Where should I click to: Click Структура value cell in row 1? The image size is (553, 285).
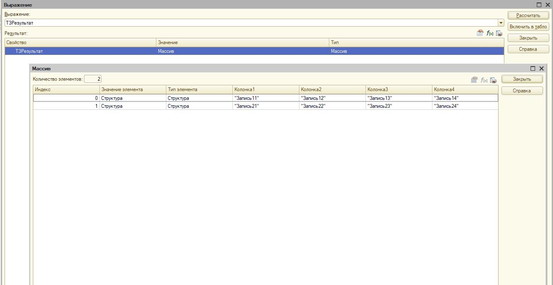pos(133,106)
